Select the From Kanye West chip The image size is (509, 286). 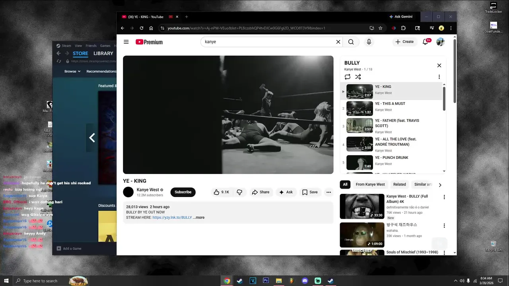pos(370,184)
